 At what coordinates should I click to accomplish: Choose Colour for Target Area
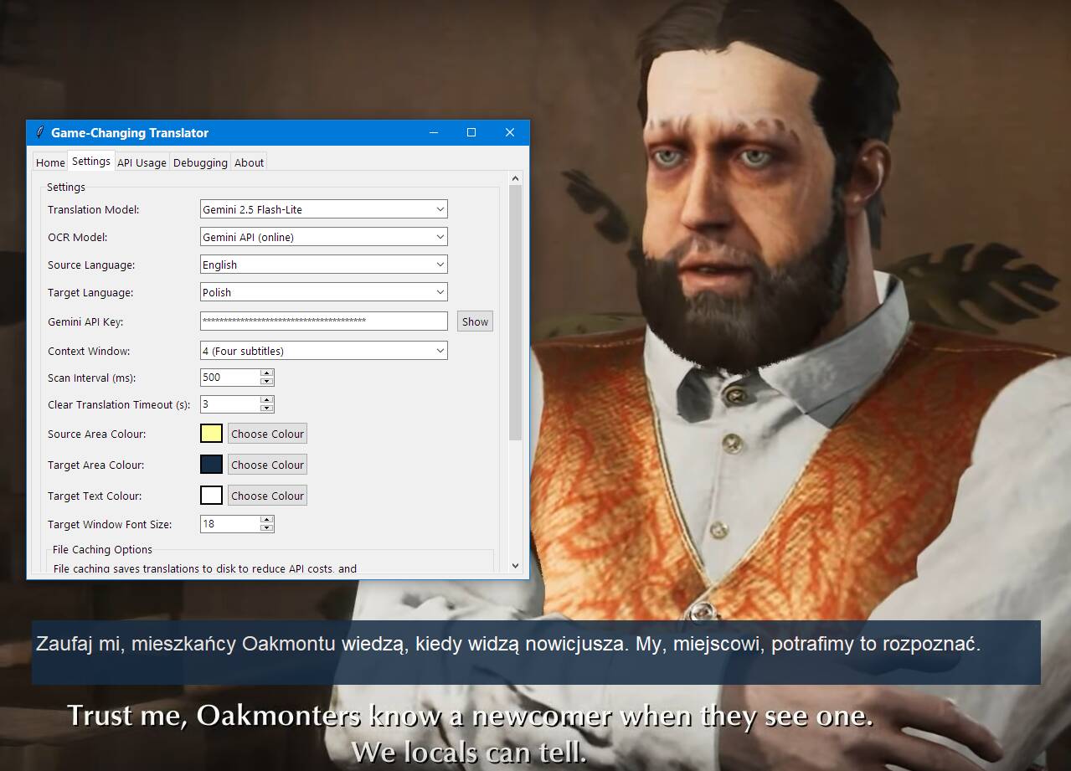tap(267, 465)
